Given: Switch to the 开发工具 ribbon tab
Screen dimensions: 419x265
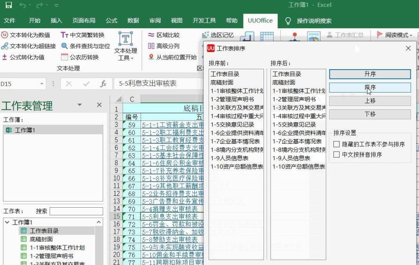Looking at the screenshot, I should [x=204, y=20].
